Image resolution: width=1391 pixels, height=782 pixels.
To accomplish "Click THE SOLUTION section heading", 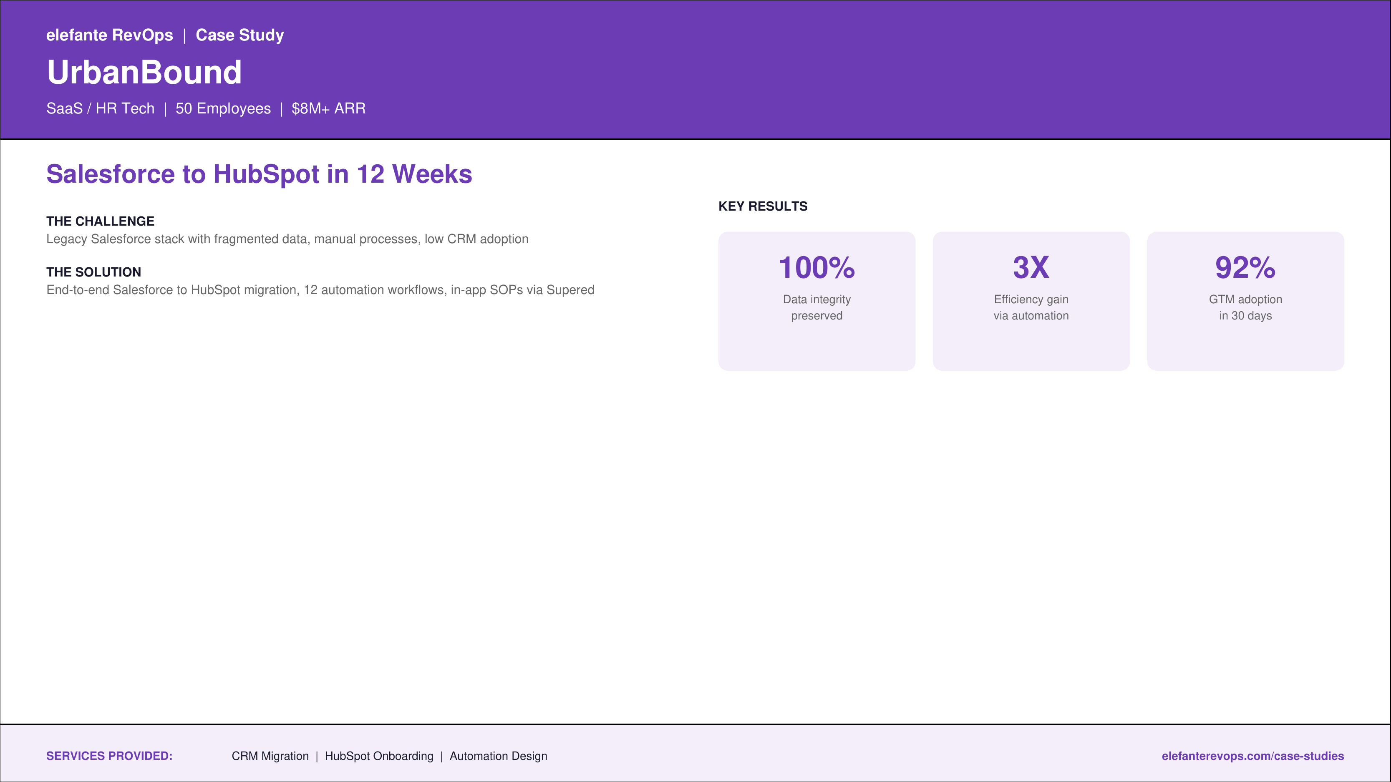I will click(93, 272).
